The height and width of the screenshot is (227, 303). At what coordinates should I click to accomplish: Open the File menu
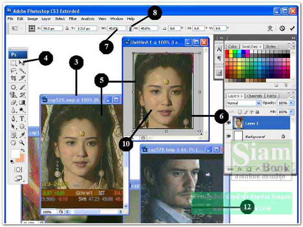[x=10, y=19]
